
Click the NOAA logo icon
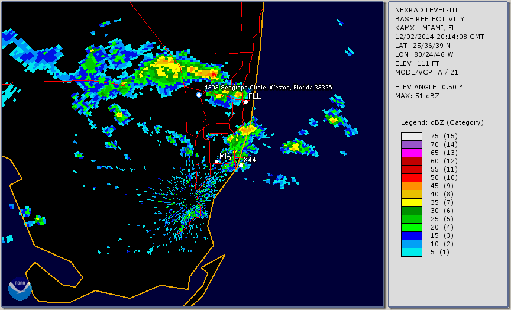[20, 289]
